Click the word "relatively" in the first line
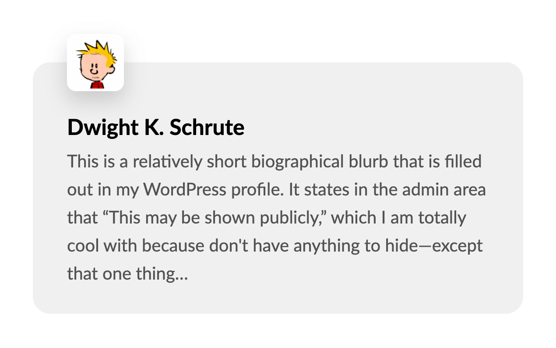 [x=168, y=162]
